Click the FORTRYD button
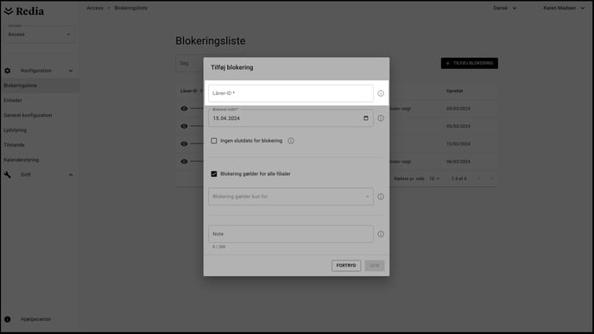The width and height of the screenshot is (594, 334). click(346, 266)
